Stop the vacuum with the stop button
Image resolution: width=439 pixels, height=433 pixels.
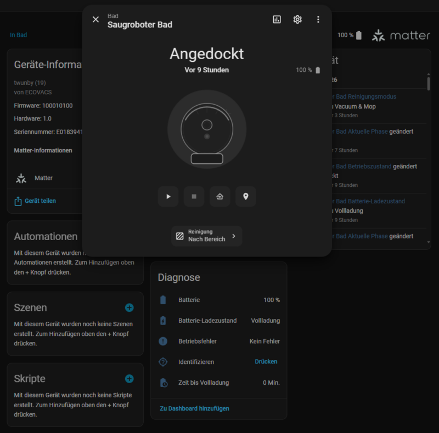(194, 196)
